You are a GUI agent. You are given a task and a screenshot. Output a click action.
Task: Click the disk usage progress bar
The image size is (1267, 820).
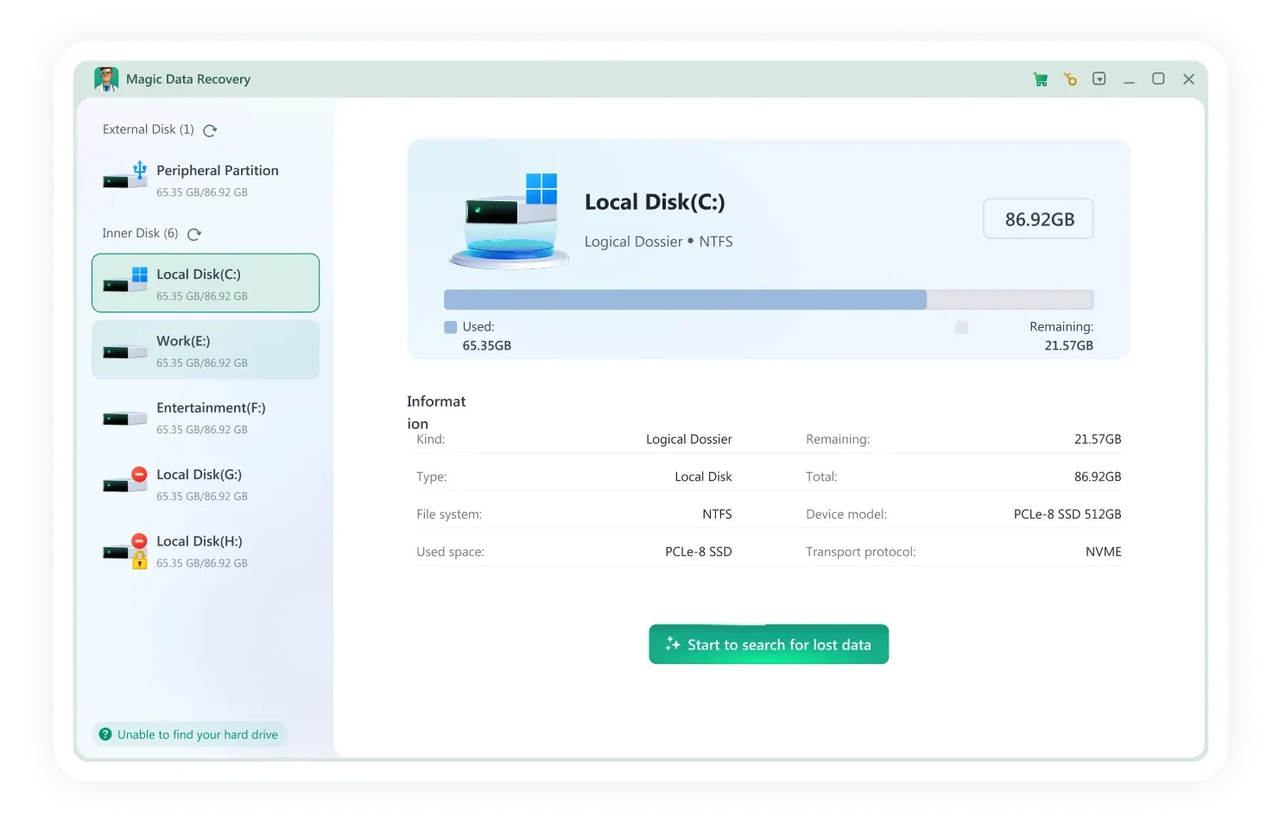[x=769, y=300]
